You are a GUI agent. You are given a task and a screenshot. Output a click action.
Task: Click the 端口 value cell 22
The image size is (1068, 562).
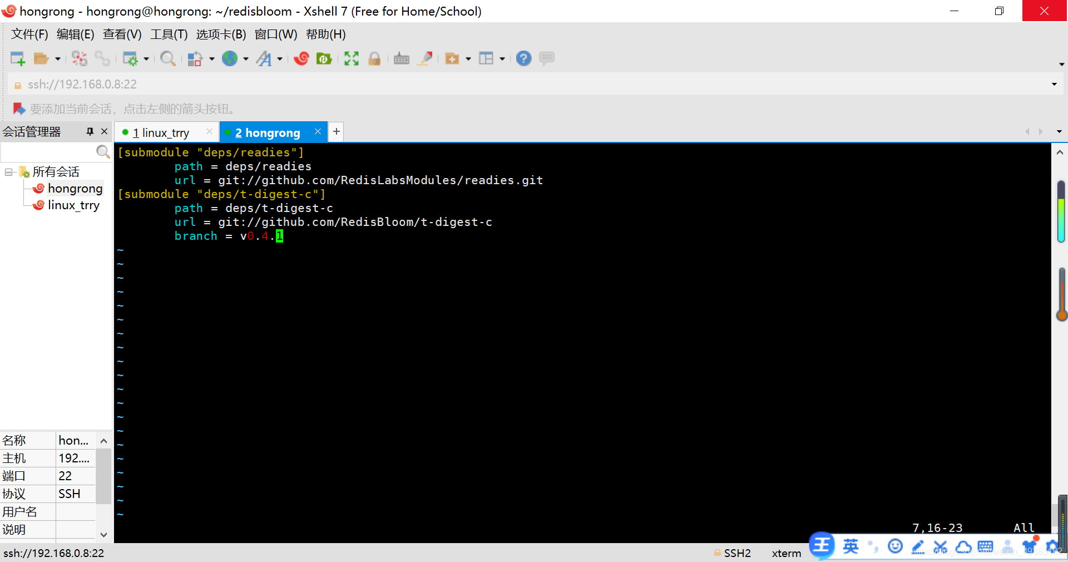tap(76, 476)
